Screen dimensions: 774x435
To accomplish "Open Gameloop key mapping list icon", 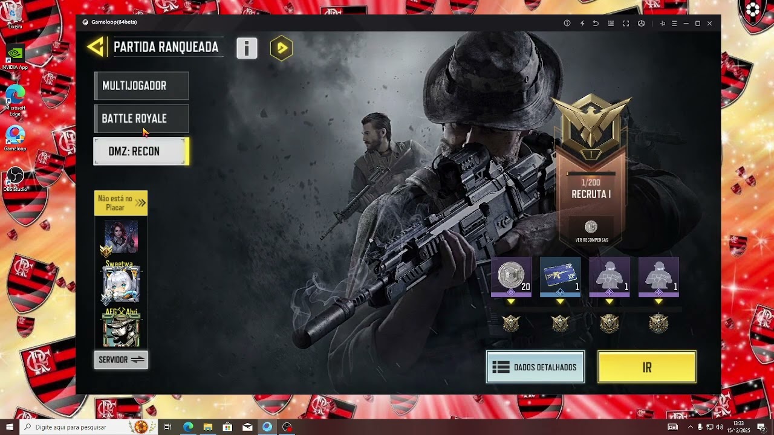I will coord(611,23).
